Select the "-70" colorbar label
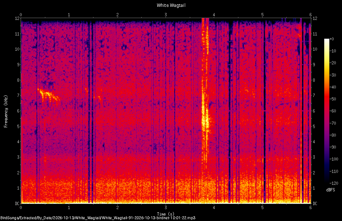 coord(333,123)
